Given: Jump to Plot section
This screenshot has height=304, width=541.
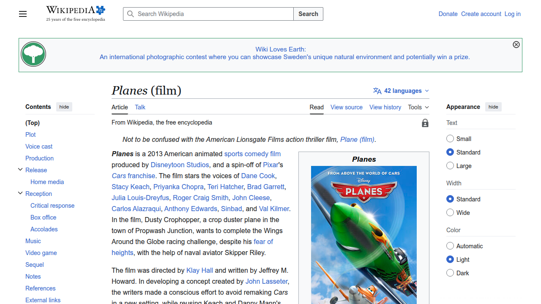Looking at the screenshot, I should point(30,135).
